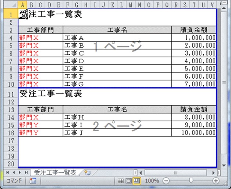Switch to Page Layout view
This screenshot has width=231, height=189.
(x=129, y=181)
